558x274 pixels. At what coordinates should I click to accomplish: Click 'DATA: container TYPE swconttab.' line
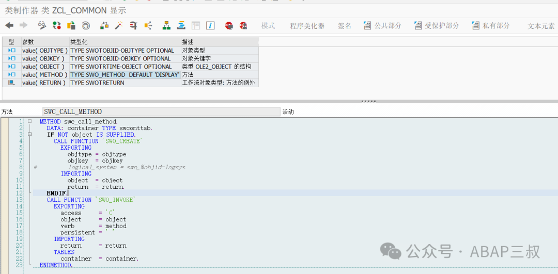click(x=99, y=128)
